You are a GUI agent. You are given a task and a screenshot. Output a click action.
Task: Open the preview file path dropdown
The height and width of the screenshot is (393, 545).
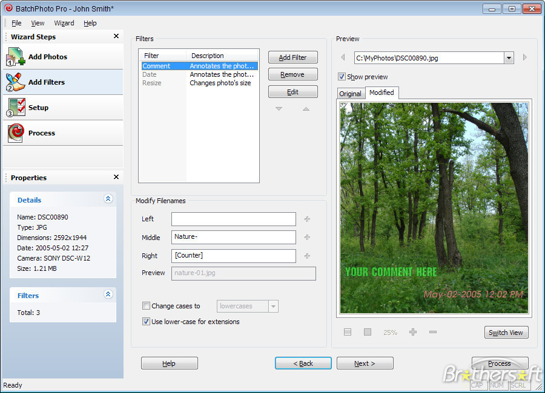[509, 58]
